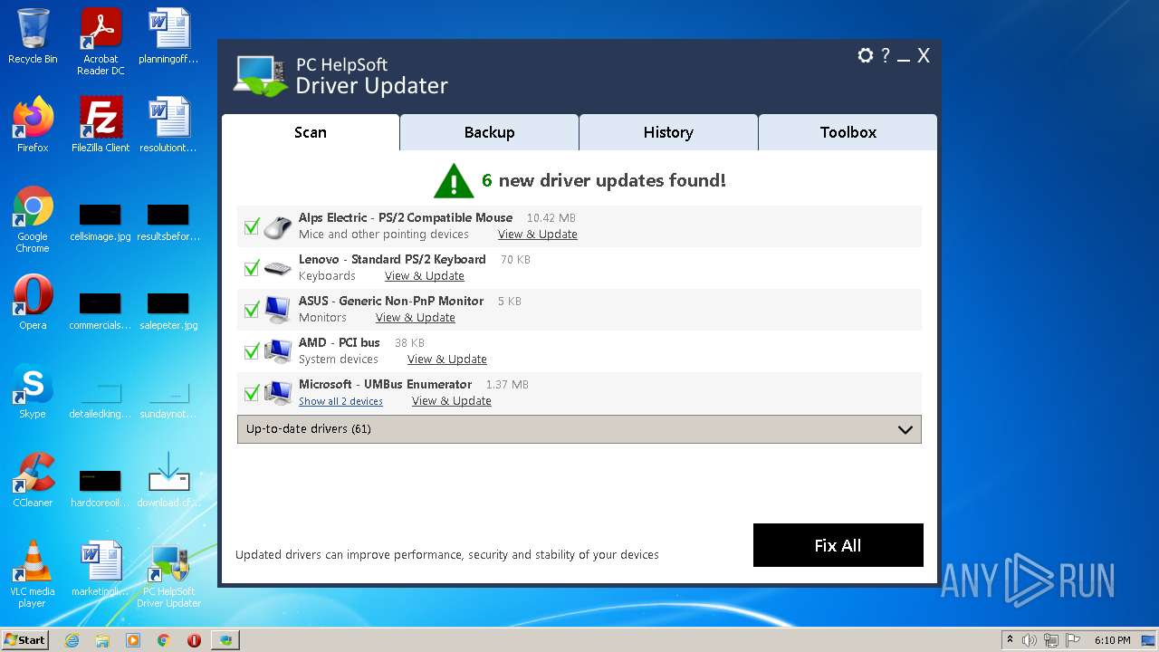Show hidden tray icons arrow
The width and height of the screenshot is (1159, 652).
1010,640
